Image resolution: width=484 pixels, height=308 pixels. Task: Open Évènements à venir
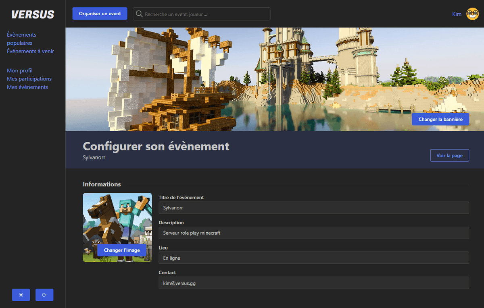pyautogui.click(x=30, y=51)
